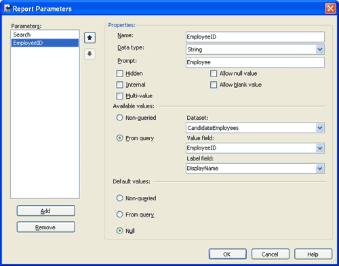Viewport: 339px width, 266px height.
Task: Open the Value field dropdown
Action: [319, 148]
